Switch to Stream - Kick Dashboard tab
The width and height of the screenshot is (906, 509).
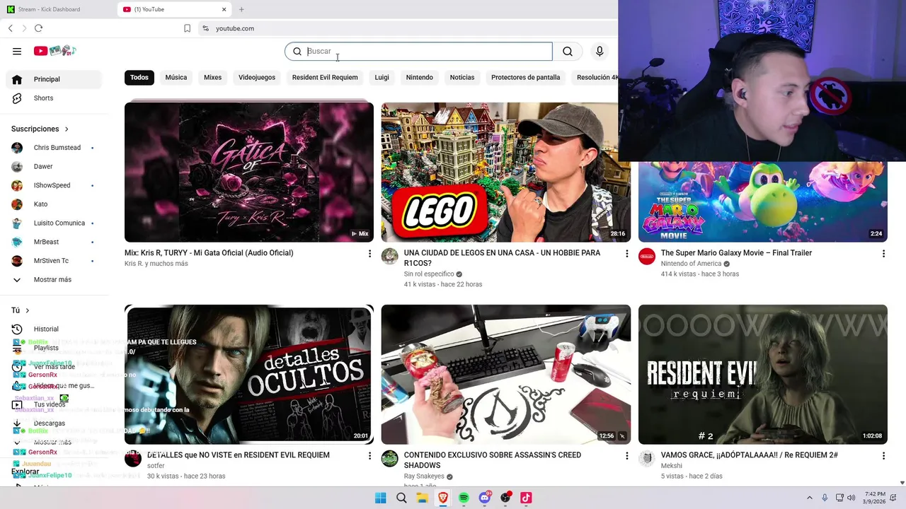(57, 9)
